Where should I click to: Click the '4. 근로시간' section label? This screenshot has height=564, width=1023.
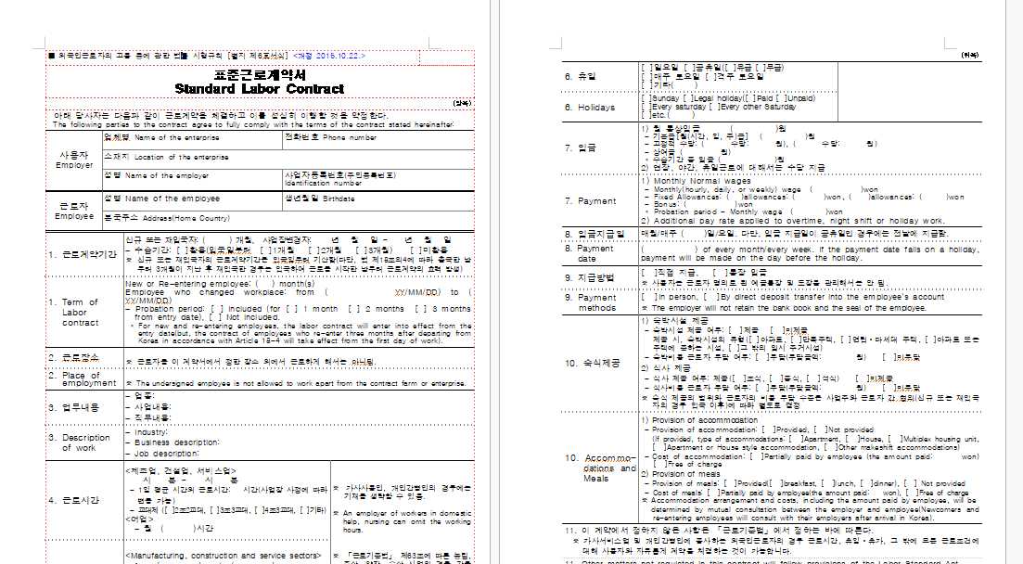coord(73,501)
